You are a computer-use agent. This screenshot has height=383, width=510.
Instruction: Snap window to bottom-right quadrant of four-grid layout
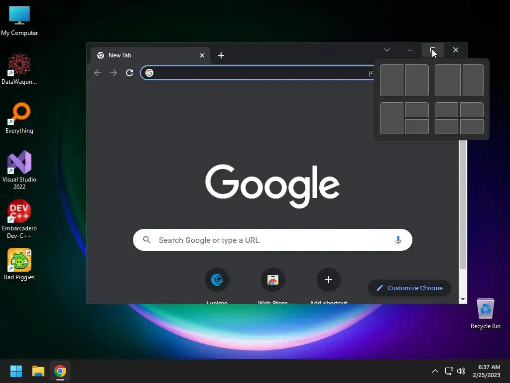coord(472,127)
